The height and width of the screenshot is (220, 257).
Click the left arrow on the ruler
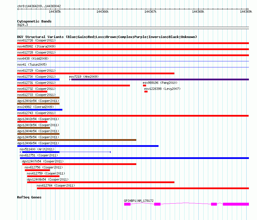pos(18,9)
